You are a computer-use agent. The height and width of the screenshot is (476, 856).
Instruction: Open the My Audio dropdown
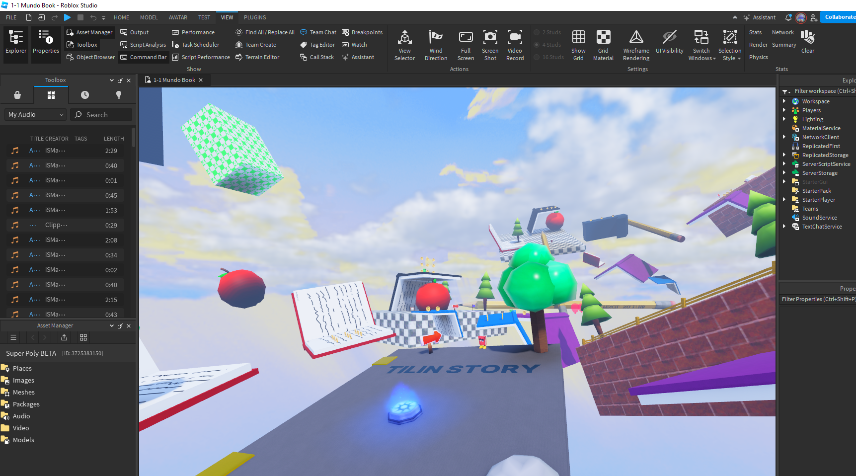36,115
